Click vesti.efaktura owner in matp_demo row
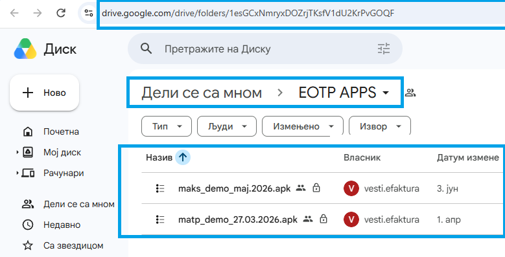Screen dimensions: 505x257 coord(392,219)
